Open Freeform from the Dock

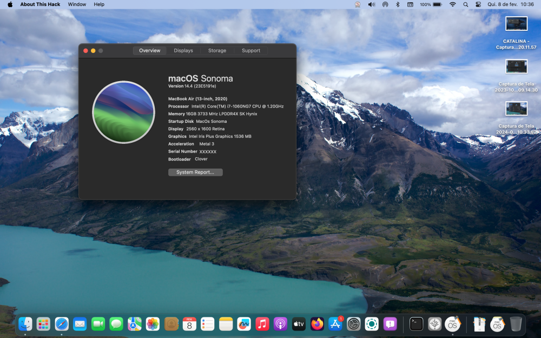(244, 324)
